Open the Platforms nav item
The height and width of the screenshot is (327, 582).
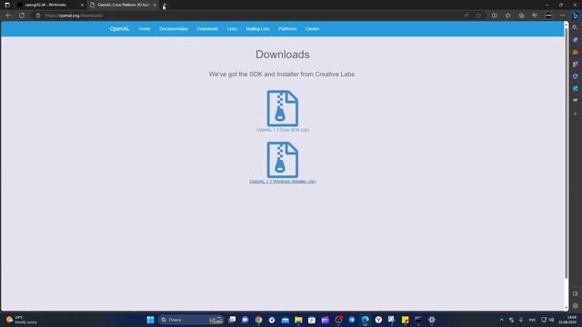[x=287, y=29]
